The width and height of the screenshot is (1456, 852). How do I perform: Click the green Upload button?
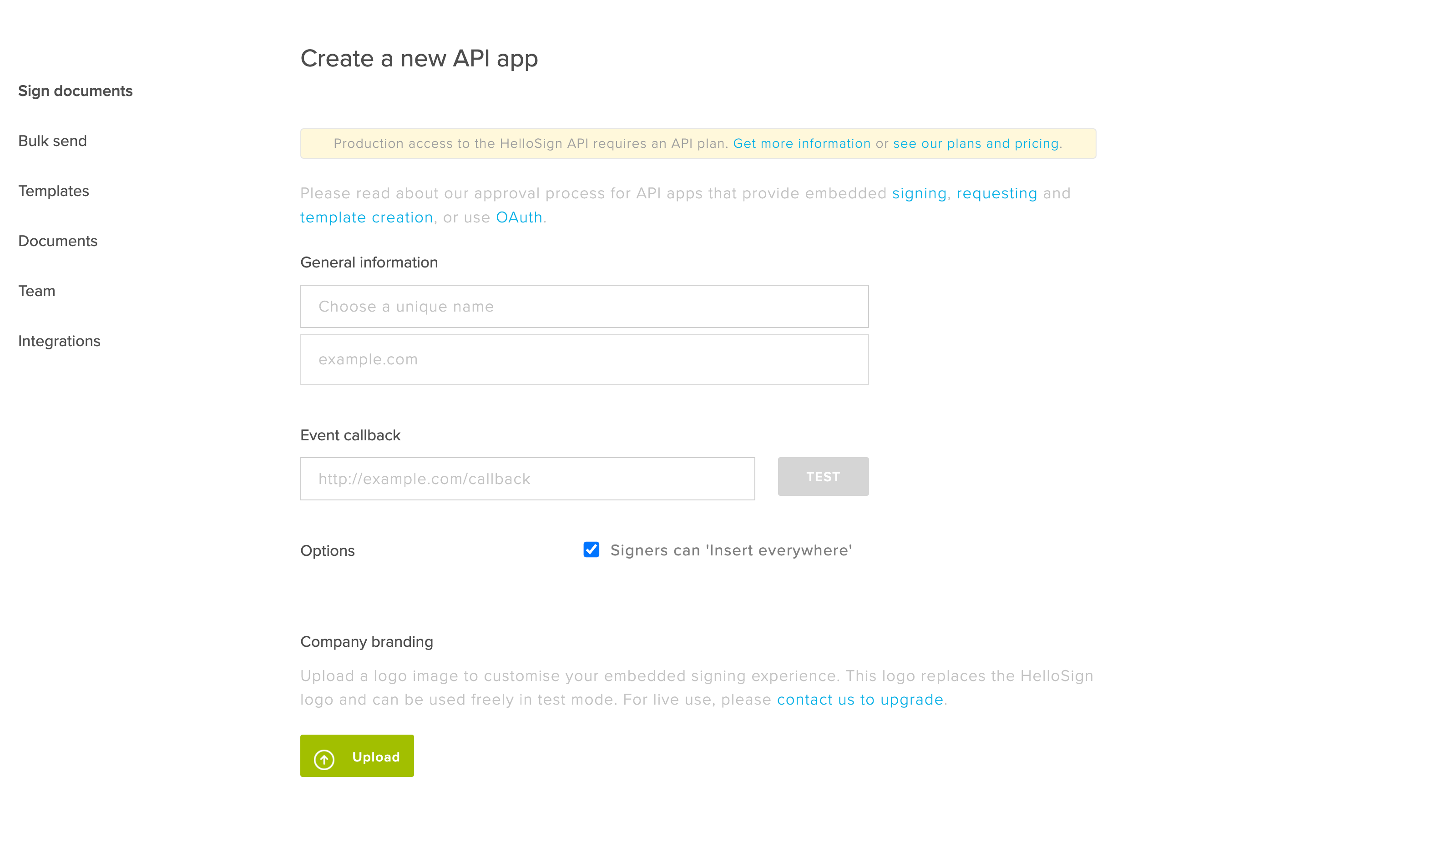click(x=357, y=756)
